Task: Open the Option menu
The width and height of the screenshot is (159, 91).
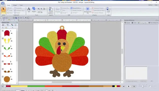Action: pyautogui.click(x=150, y=5)
